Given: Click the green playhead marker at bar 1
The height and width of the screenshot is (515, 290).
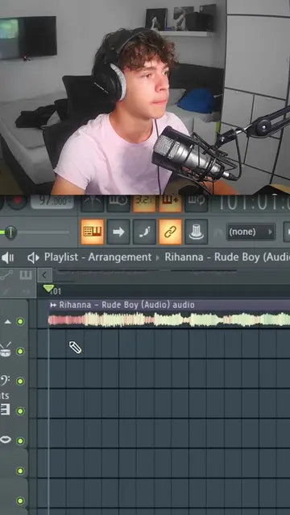Looking at the screenshot, I should [x=48, y=289].
